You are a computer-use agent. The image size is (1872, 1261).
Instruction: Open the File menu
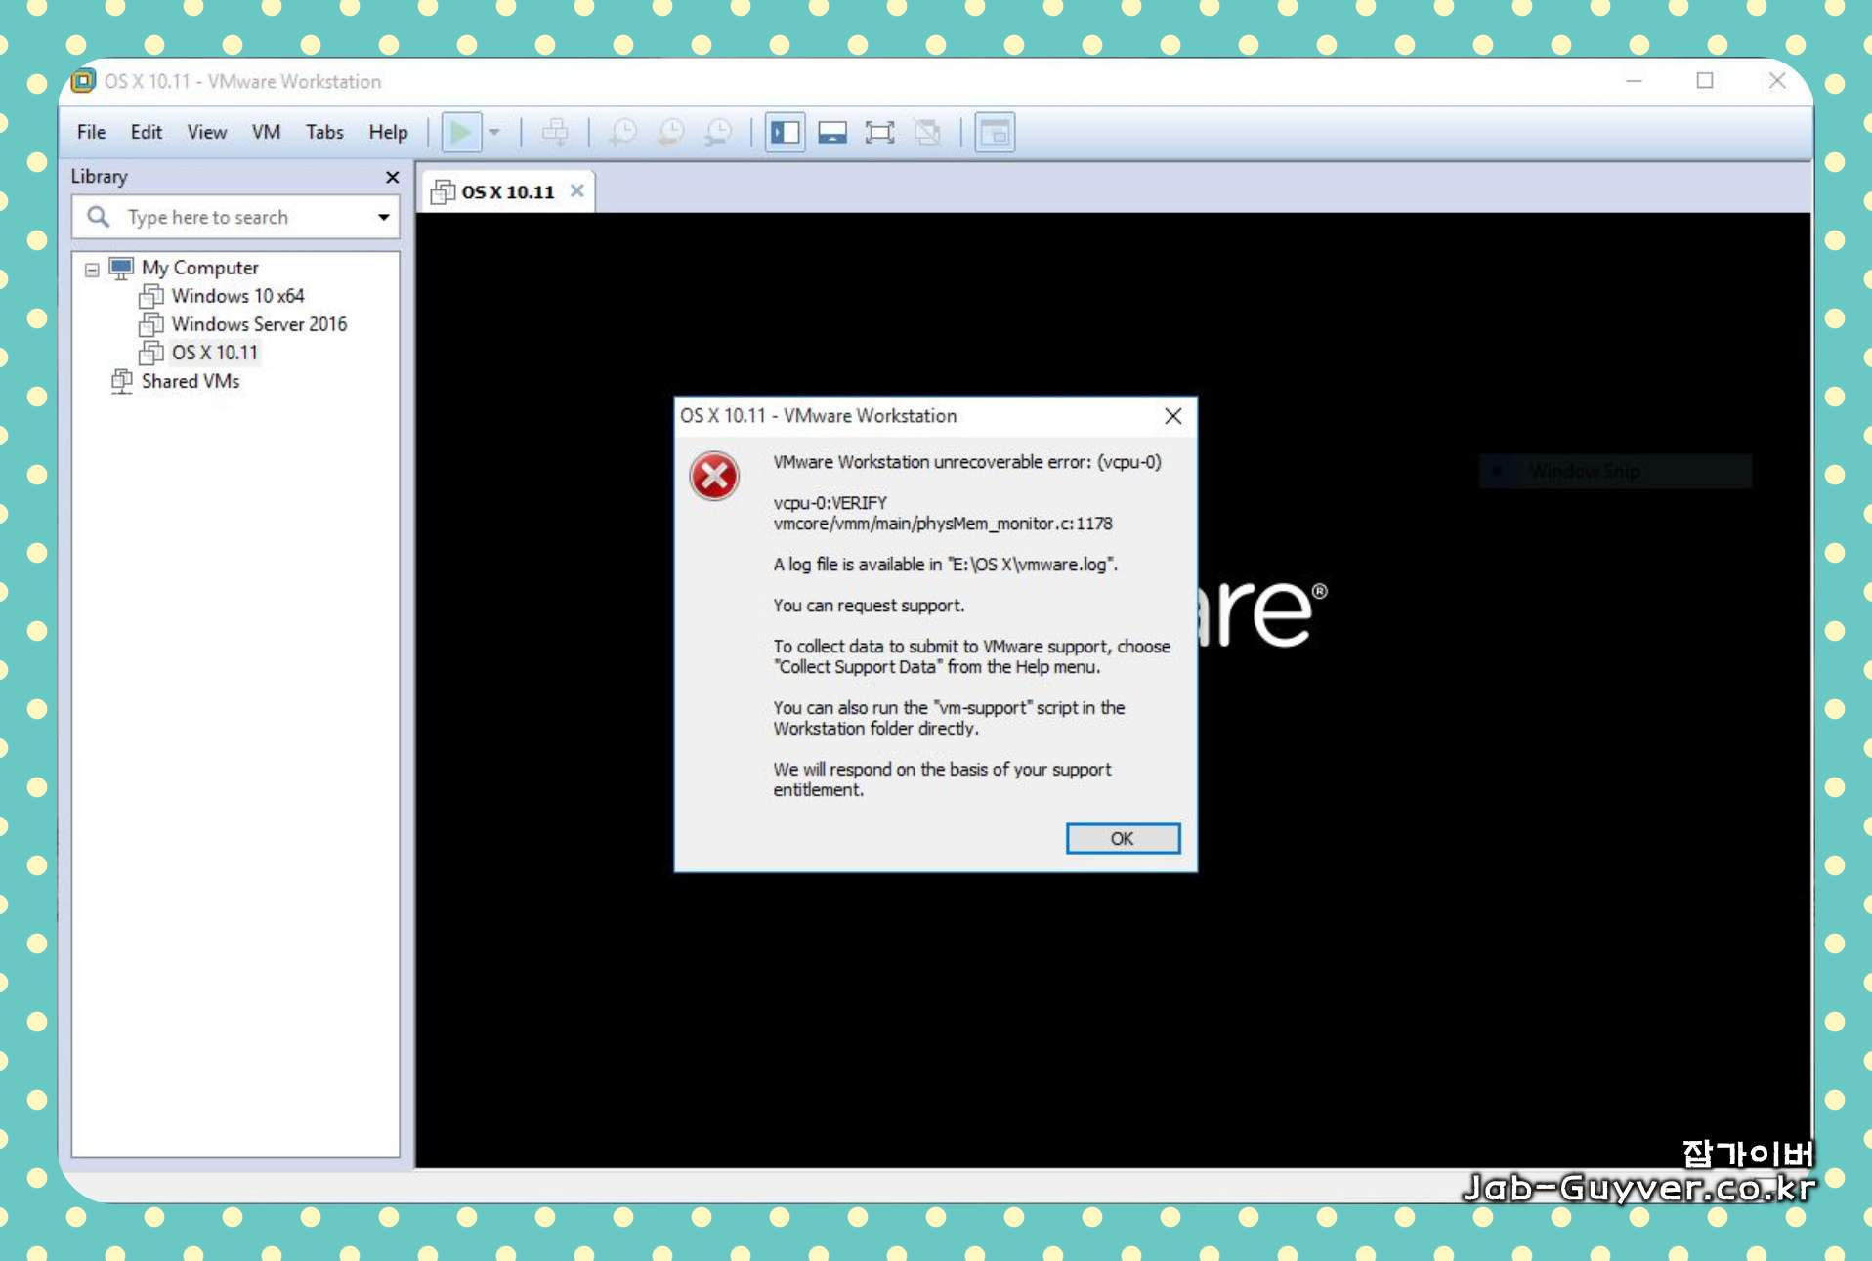(x=91, y=132)
